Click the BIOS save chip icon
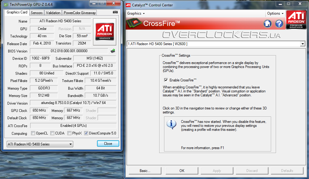The height and width of the screenshot is (179, 309). [x=113, y=51]
